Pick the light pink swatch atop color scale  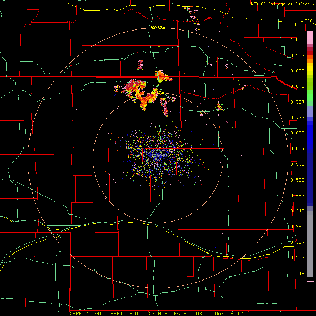tap(310, 37)
